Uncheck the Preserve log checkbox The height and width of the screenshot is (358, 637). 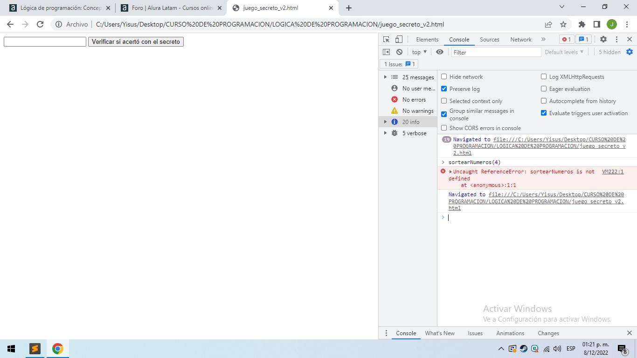[x=444, y=89]
